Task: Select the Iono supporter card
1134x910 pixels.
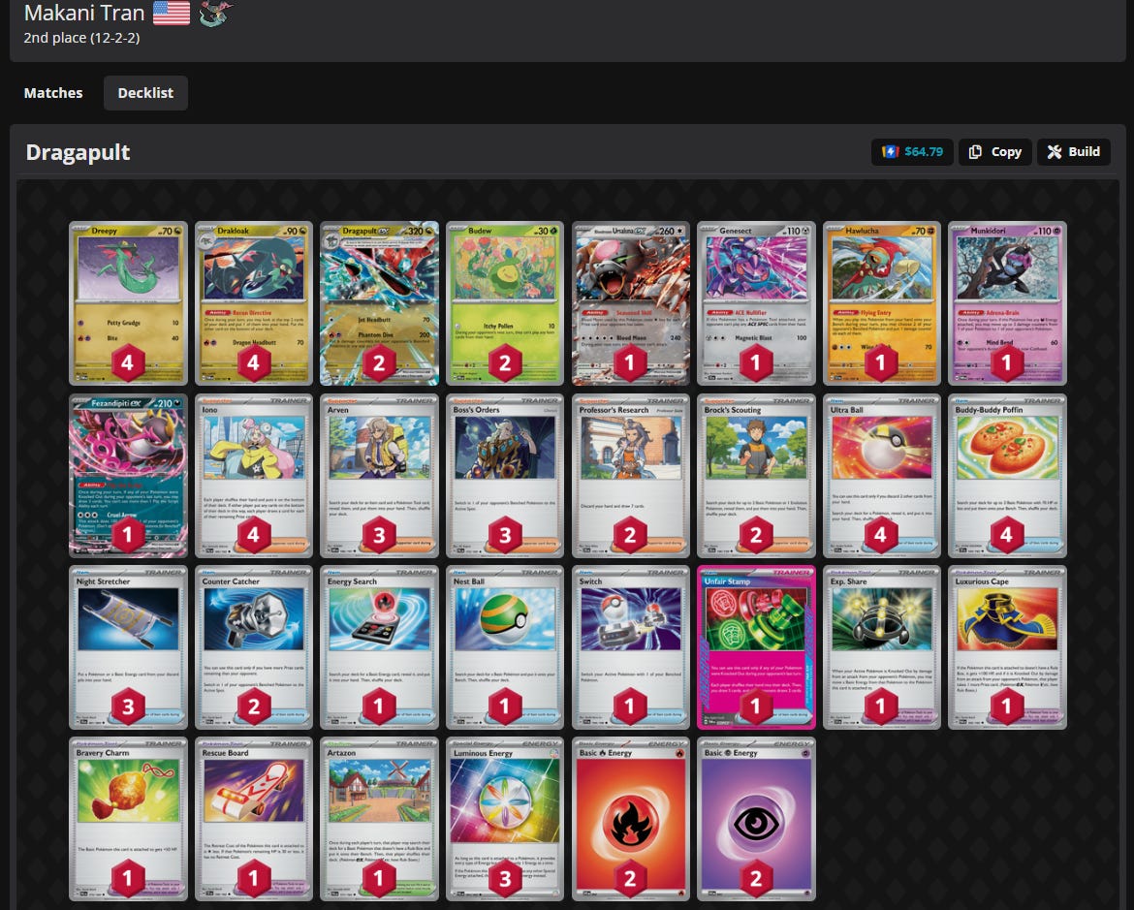Action: click(254, 475)
